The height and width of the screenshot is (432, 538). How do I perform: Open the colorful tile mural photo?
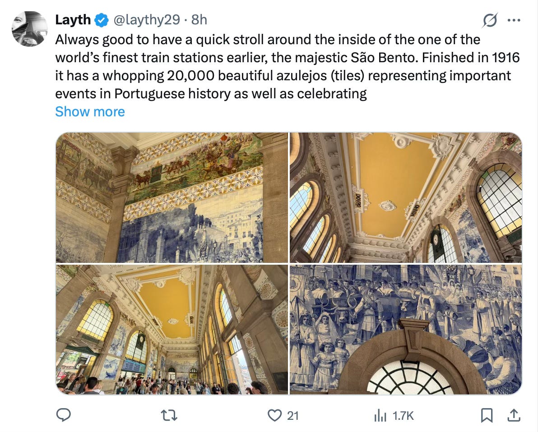pos(172,198)
